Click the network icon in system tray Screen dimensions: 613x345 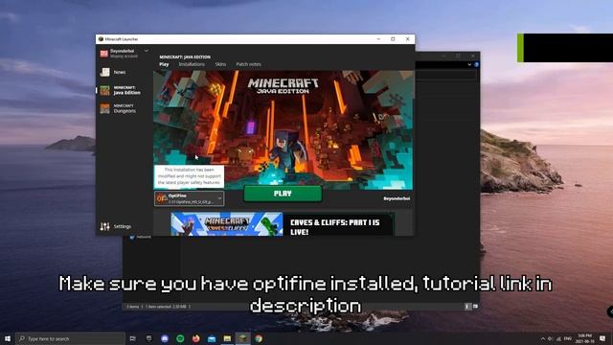point(558,338)
